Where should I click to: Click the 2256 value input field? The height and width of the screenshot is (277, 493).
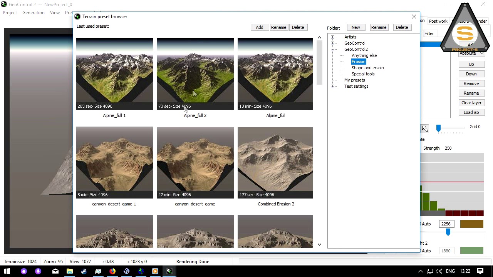point(446,224)
